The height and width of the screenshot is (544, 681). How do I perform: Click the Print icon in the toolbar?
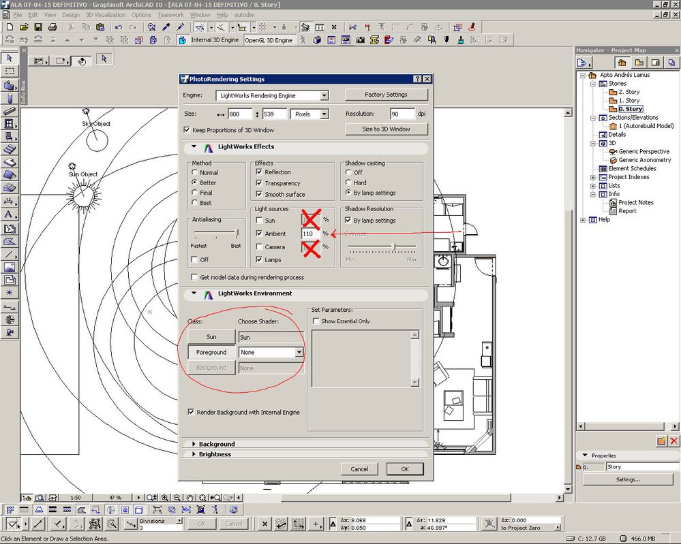[52, 27]
